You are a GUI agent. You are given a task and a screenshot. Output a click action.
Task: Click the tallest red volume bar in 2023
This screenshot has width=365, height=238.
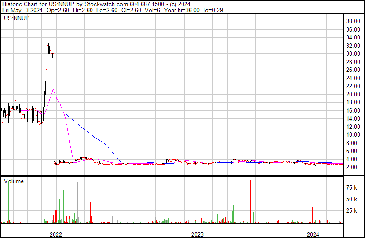pyautogui.click(x=250, y=202)
